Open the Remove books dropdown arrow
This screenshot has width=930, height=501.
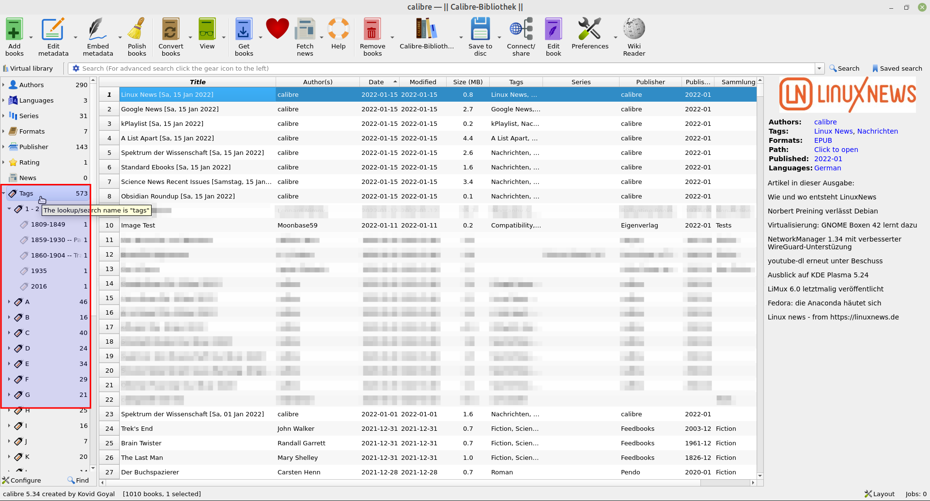click(392, 37)
